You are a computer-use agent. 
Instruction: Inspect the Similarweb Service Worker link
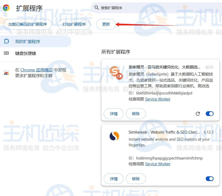(x=158, y=164)
